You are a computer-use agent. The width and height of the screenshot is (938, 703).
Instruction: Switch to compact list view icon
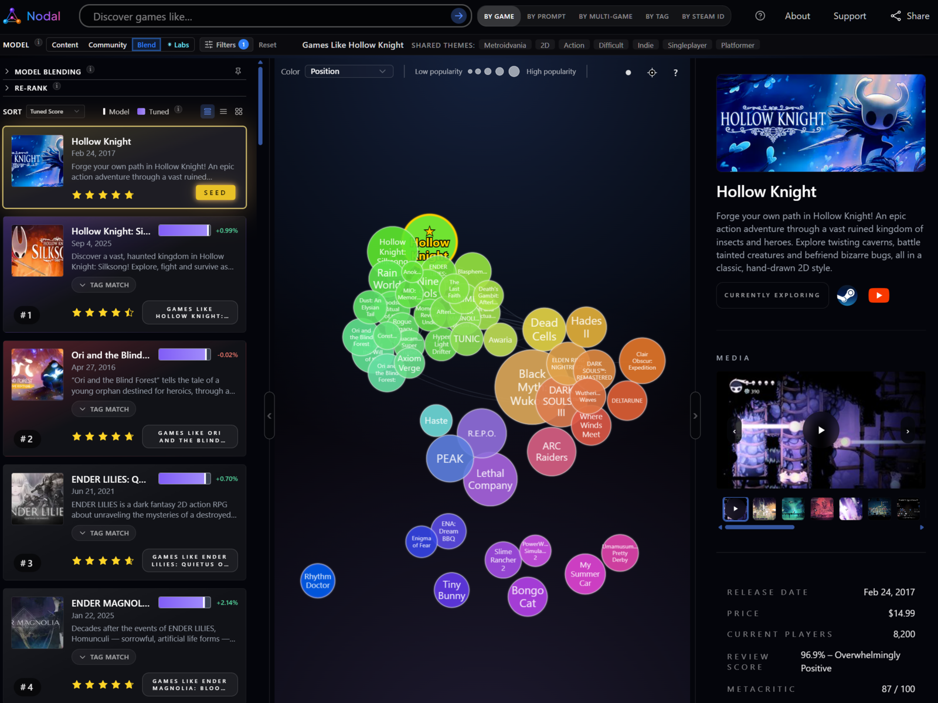click(223, 111)
